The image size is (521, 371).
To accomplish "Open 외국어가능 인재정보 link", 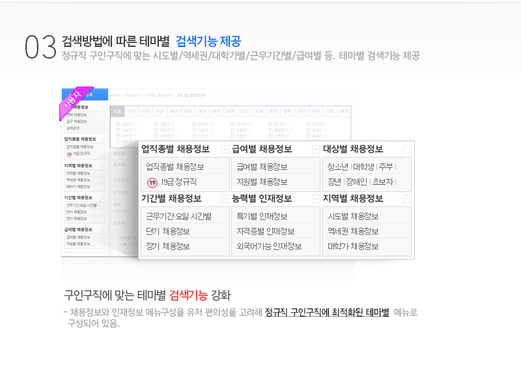I will coord(269,247).
